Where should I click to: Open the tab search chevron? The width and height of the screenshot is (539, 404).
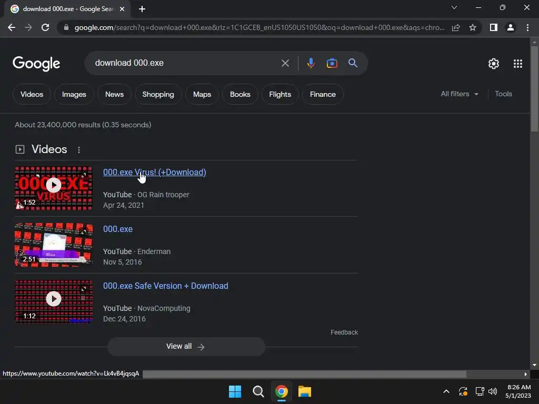coord(454,7)
